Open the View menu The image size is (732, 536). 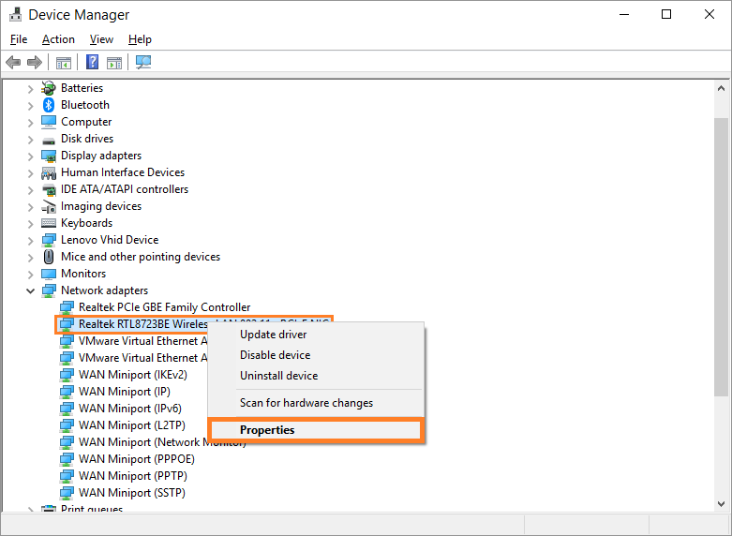tap(101, 39)
